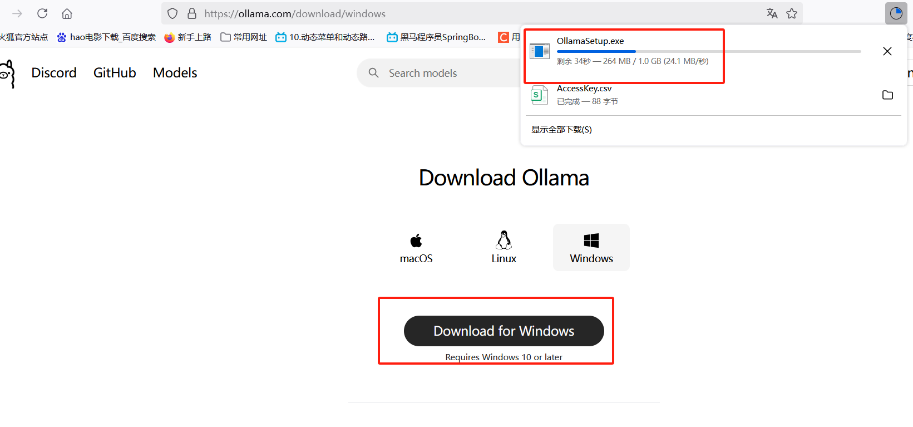Viewport: 913px width, 427px height.
Task: Open containing folder for AccessKey.csv
Action: [x=887, y=95]
